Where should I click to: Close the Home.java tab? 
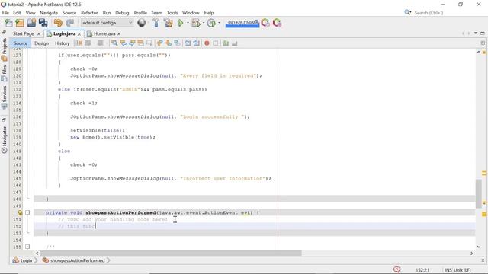pyautogui.click(x=119, y=33)
